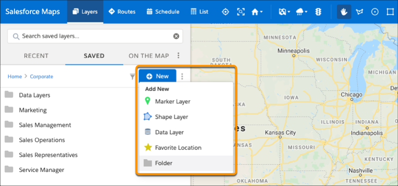Click the IOWA state label

point(291,98)
